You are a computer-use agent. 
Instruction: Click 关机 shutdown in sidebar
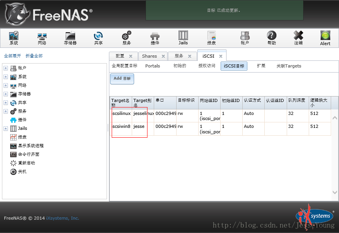[22, 171]
